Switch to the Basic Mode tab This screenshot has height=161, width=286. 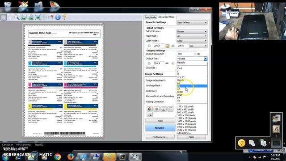150,17
